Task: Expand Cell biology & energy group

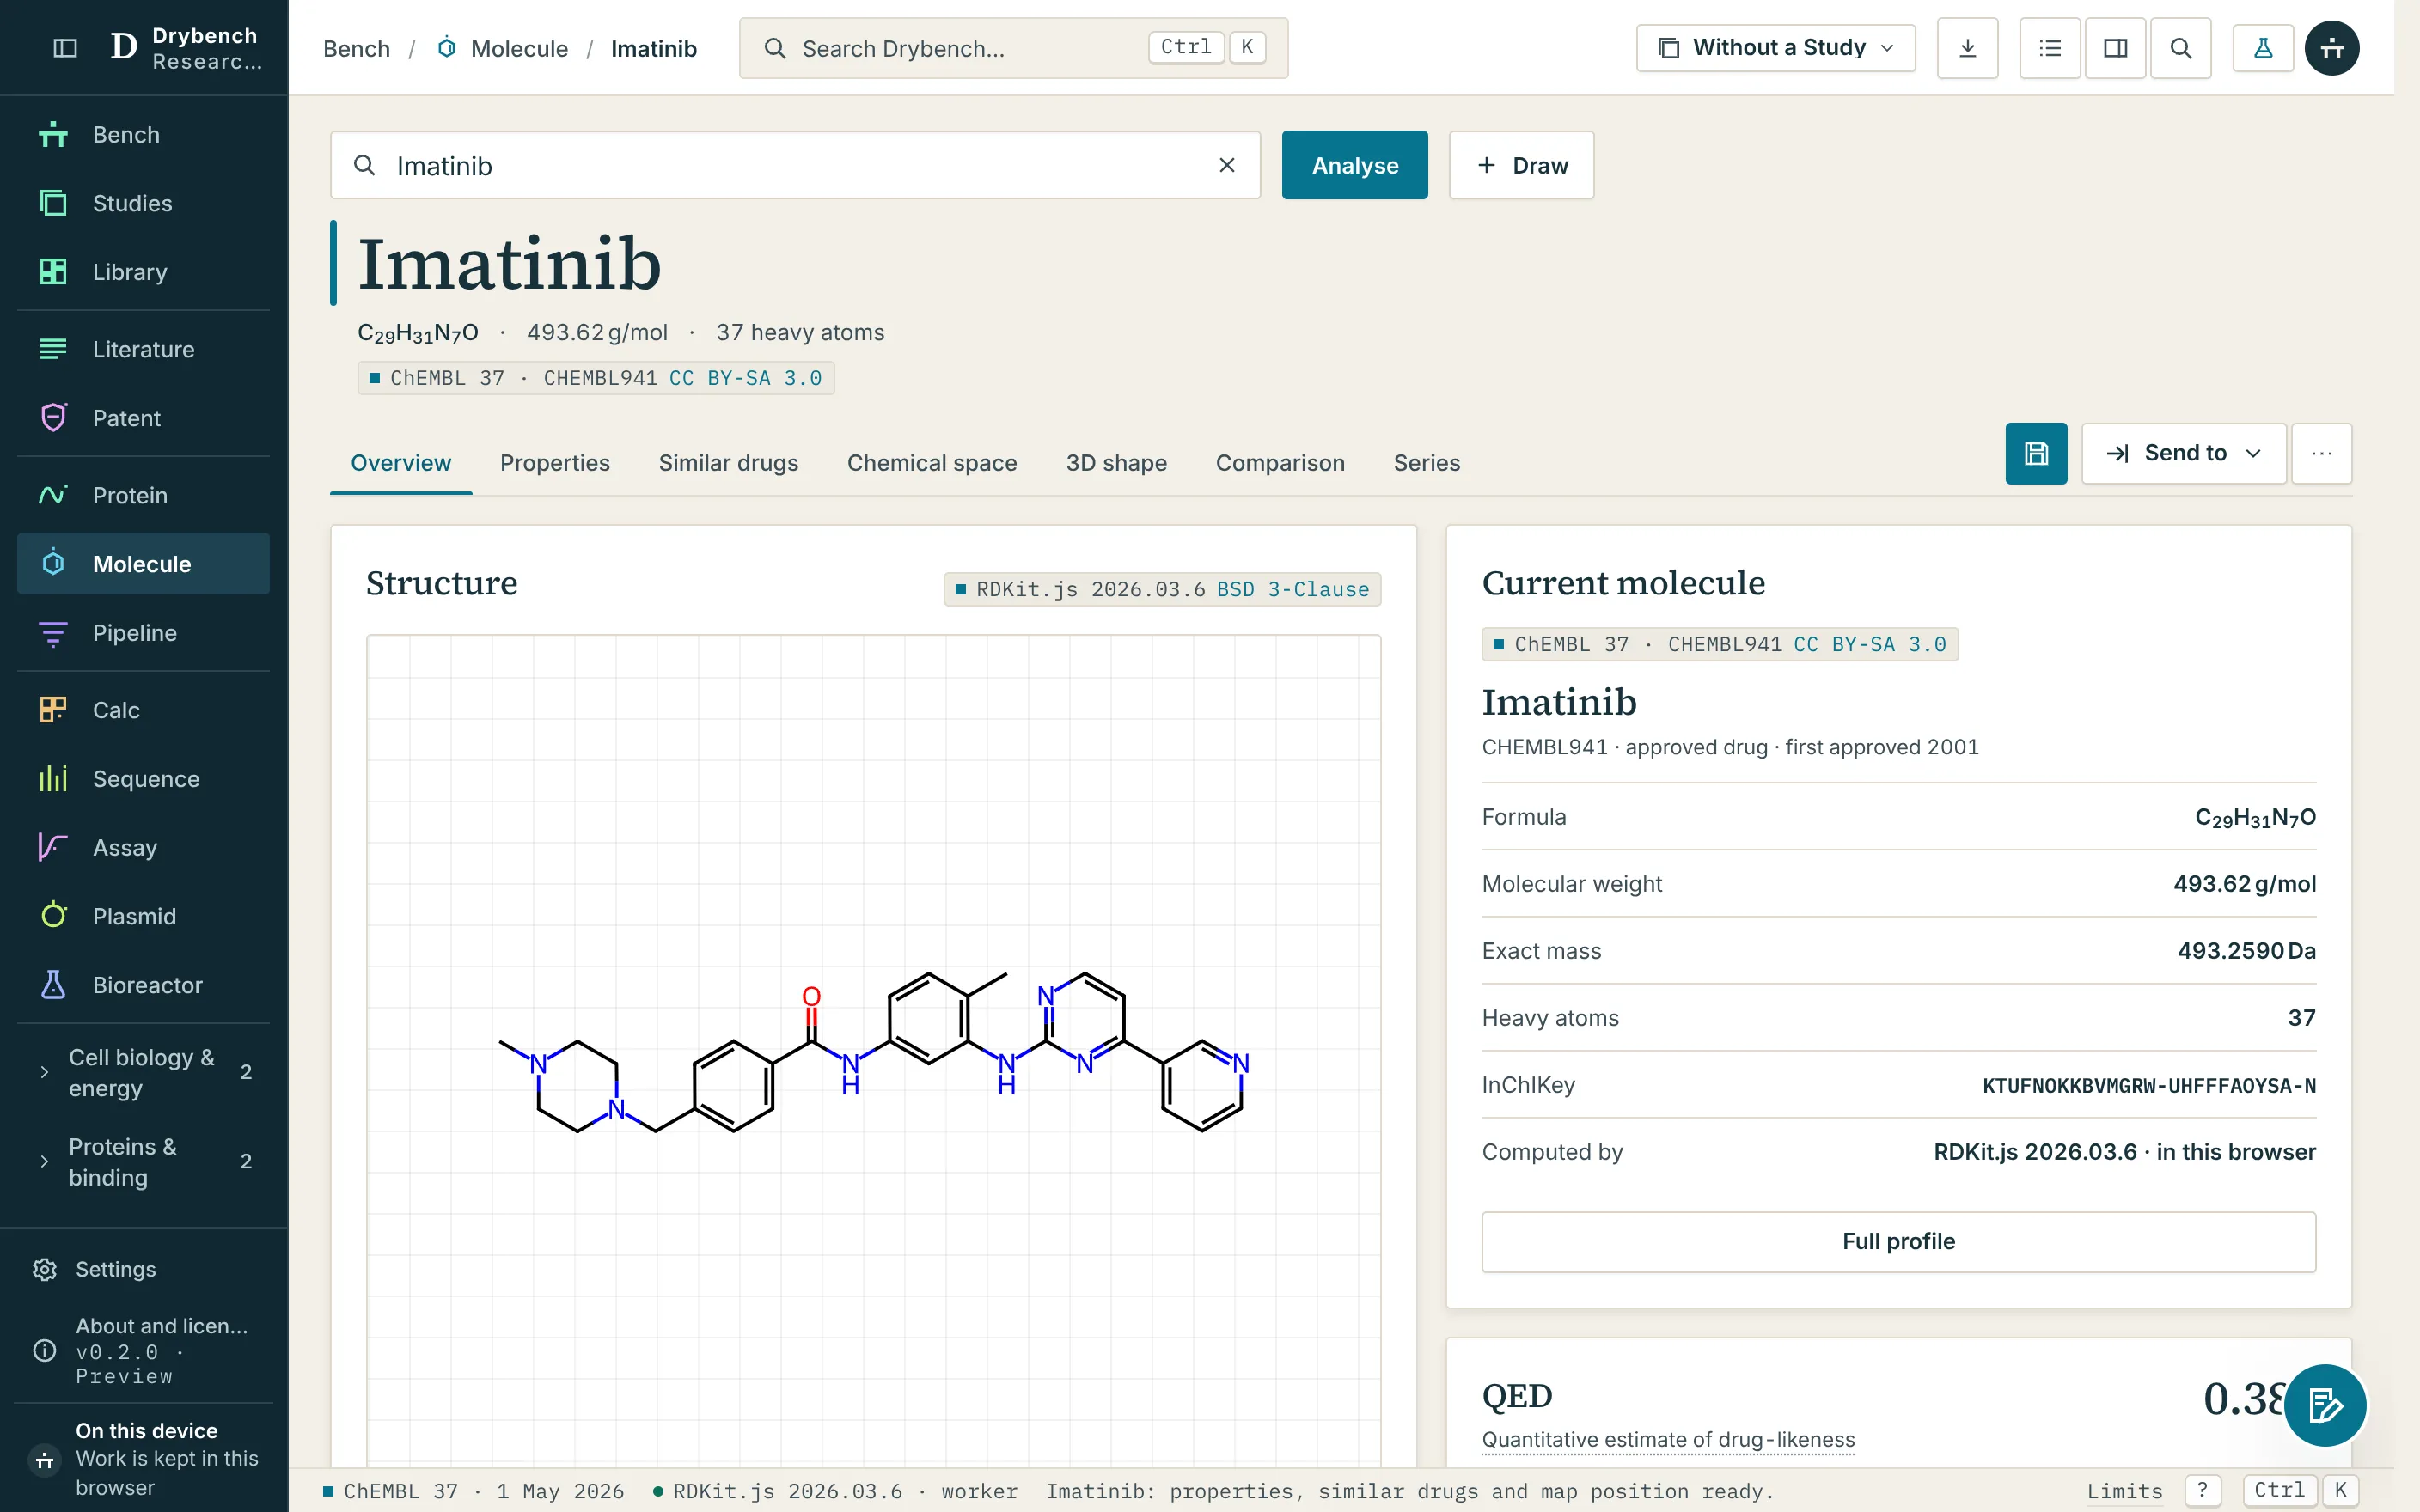Action: [x=143, y=1073]
